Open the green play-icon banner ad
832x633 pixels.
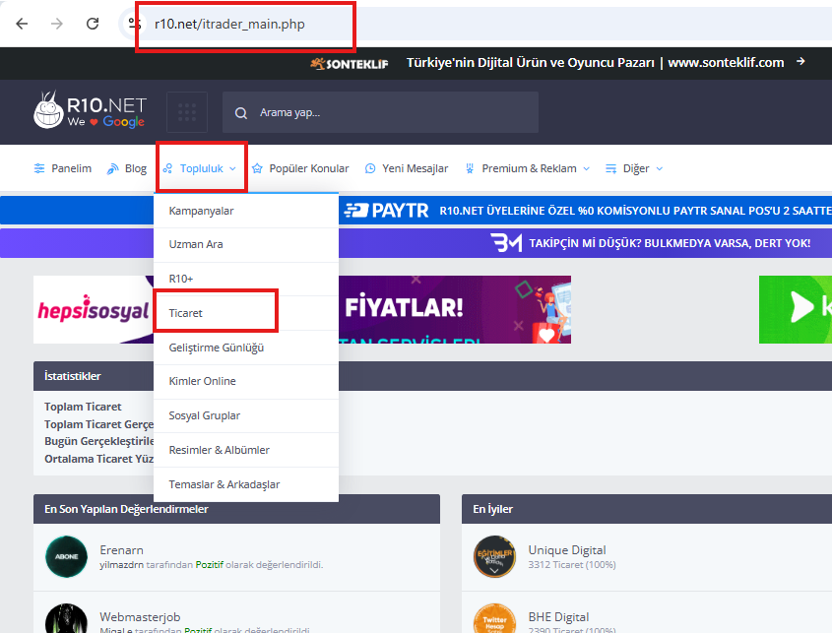(x=796, y=309)
